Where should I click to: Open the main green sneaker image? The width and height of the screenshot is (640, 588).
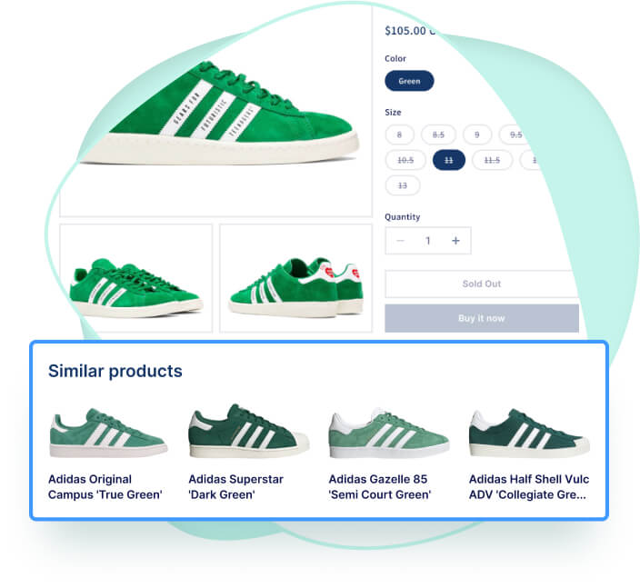pos(216,112)
